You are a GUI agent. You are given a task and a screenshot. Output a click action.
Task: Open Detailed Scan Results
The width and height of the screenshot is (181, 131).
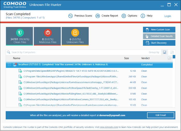click(x=159, y=36)
